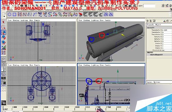
Task: Show tool settings layout icon
Action: coord(167,6)
